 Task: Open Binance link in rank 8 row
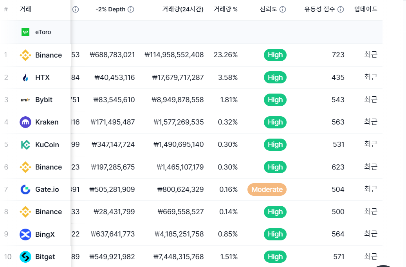pos(49,212)
